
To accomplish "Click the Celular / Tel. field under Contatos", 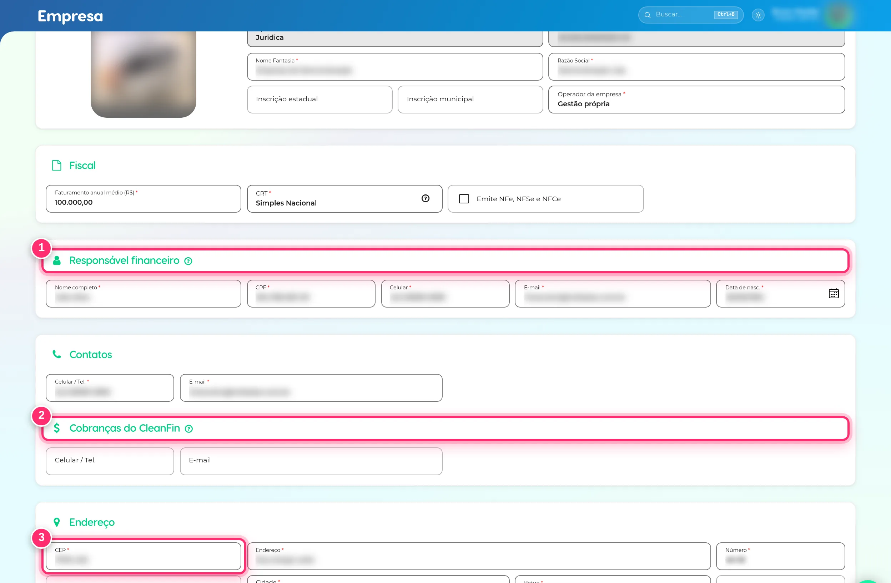I will pyautogui.click(x=110, y=388).
